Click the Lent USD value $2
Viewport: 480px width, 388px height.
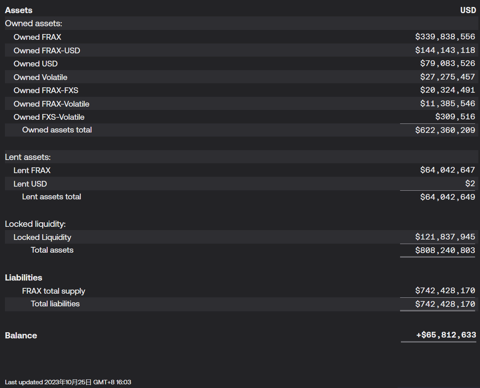(470, 184)
